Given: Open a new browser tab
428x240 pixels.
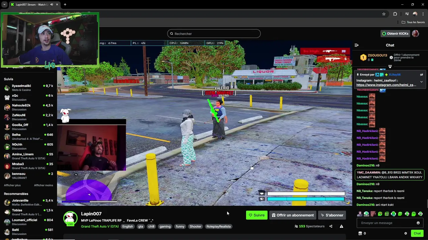Looking at the screenshot, I should (65, 5).
